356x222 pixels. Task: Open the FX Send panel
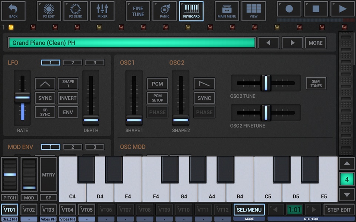[x=76, y=11]
